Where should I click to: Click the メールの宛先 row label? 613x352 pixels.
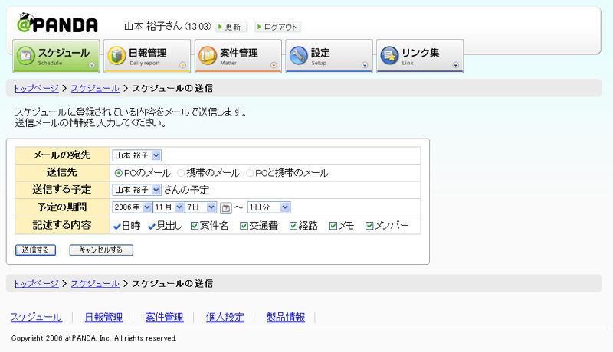pyautogui.click(x=62, y=155)
